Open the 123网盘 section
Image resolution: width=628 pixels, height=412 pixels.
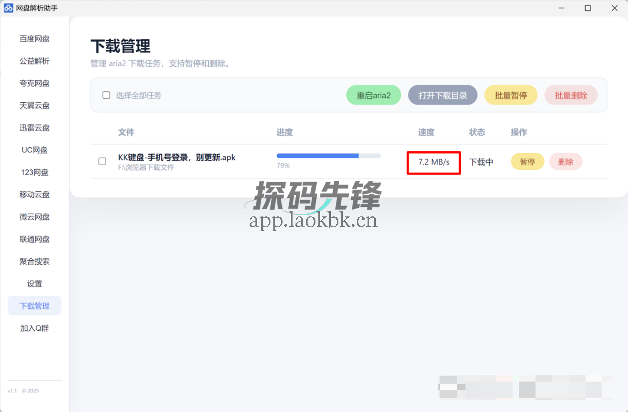click(34, 172)
